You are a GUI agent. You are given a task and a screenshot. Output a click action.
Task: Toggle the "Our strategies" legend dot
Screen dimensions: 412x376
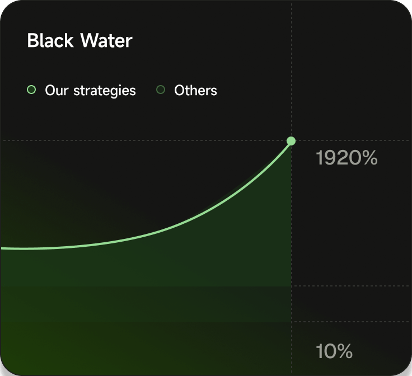tap(31, 90)
